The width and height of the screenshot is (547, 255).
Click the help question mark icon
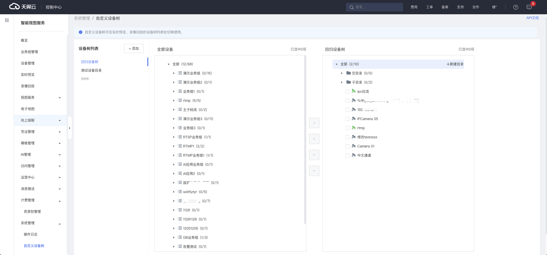click(516, 7)
